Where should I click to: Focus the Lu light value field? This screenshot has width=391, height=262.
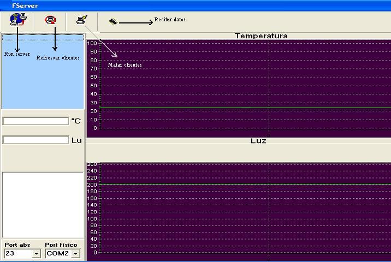(35, 140)
